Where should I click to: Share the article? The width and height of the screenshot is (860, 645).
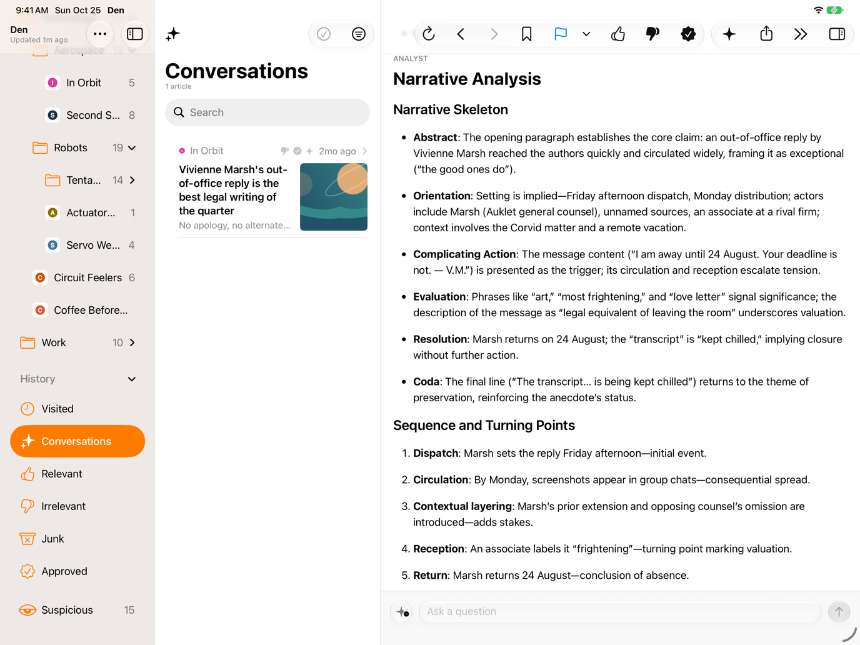pos(766,34)
